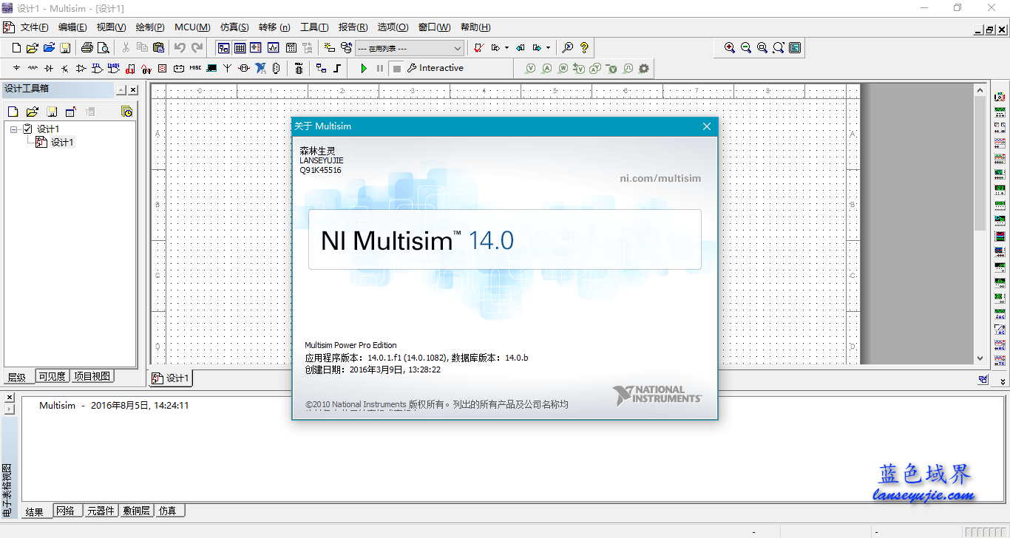Pause the simulation

pos(380,68)
